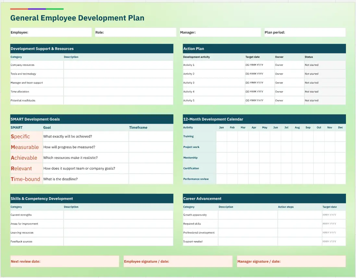Select the Activity 1 cell
Image resolution: width=356 pixels, height=278 pixels.
214,65
